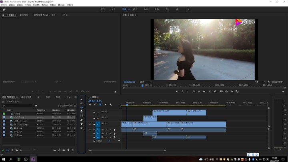Open the comparison view icon in the Program monitor
288x162 pixels.
(237, 91)
